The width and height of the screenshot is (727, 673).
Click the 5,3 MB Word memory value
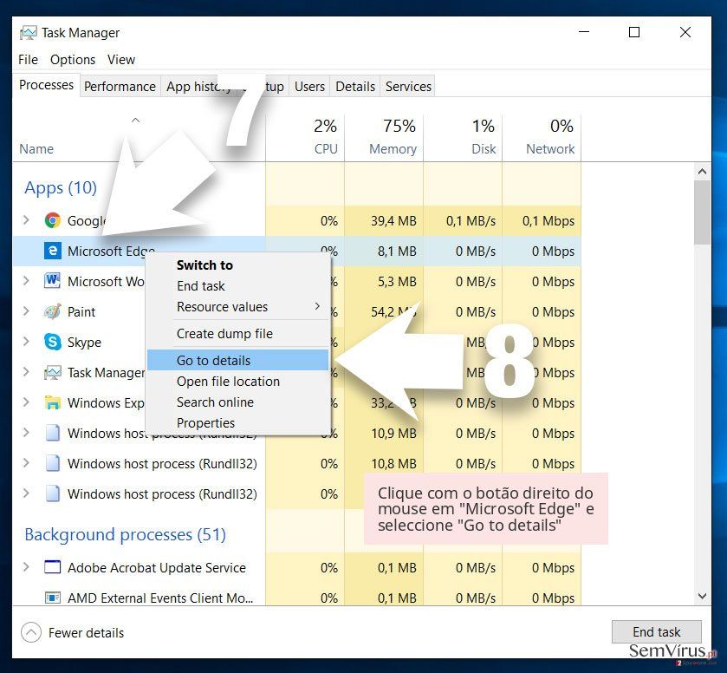pyautogui.click(x=397, y=282)
